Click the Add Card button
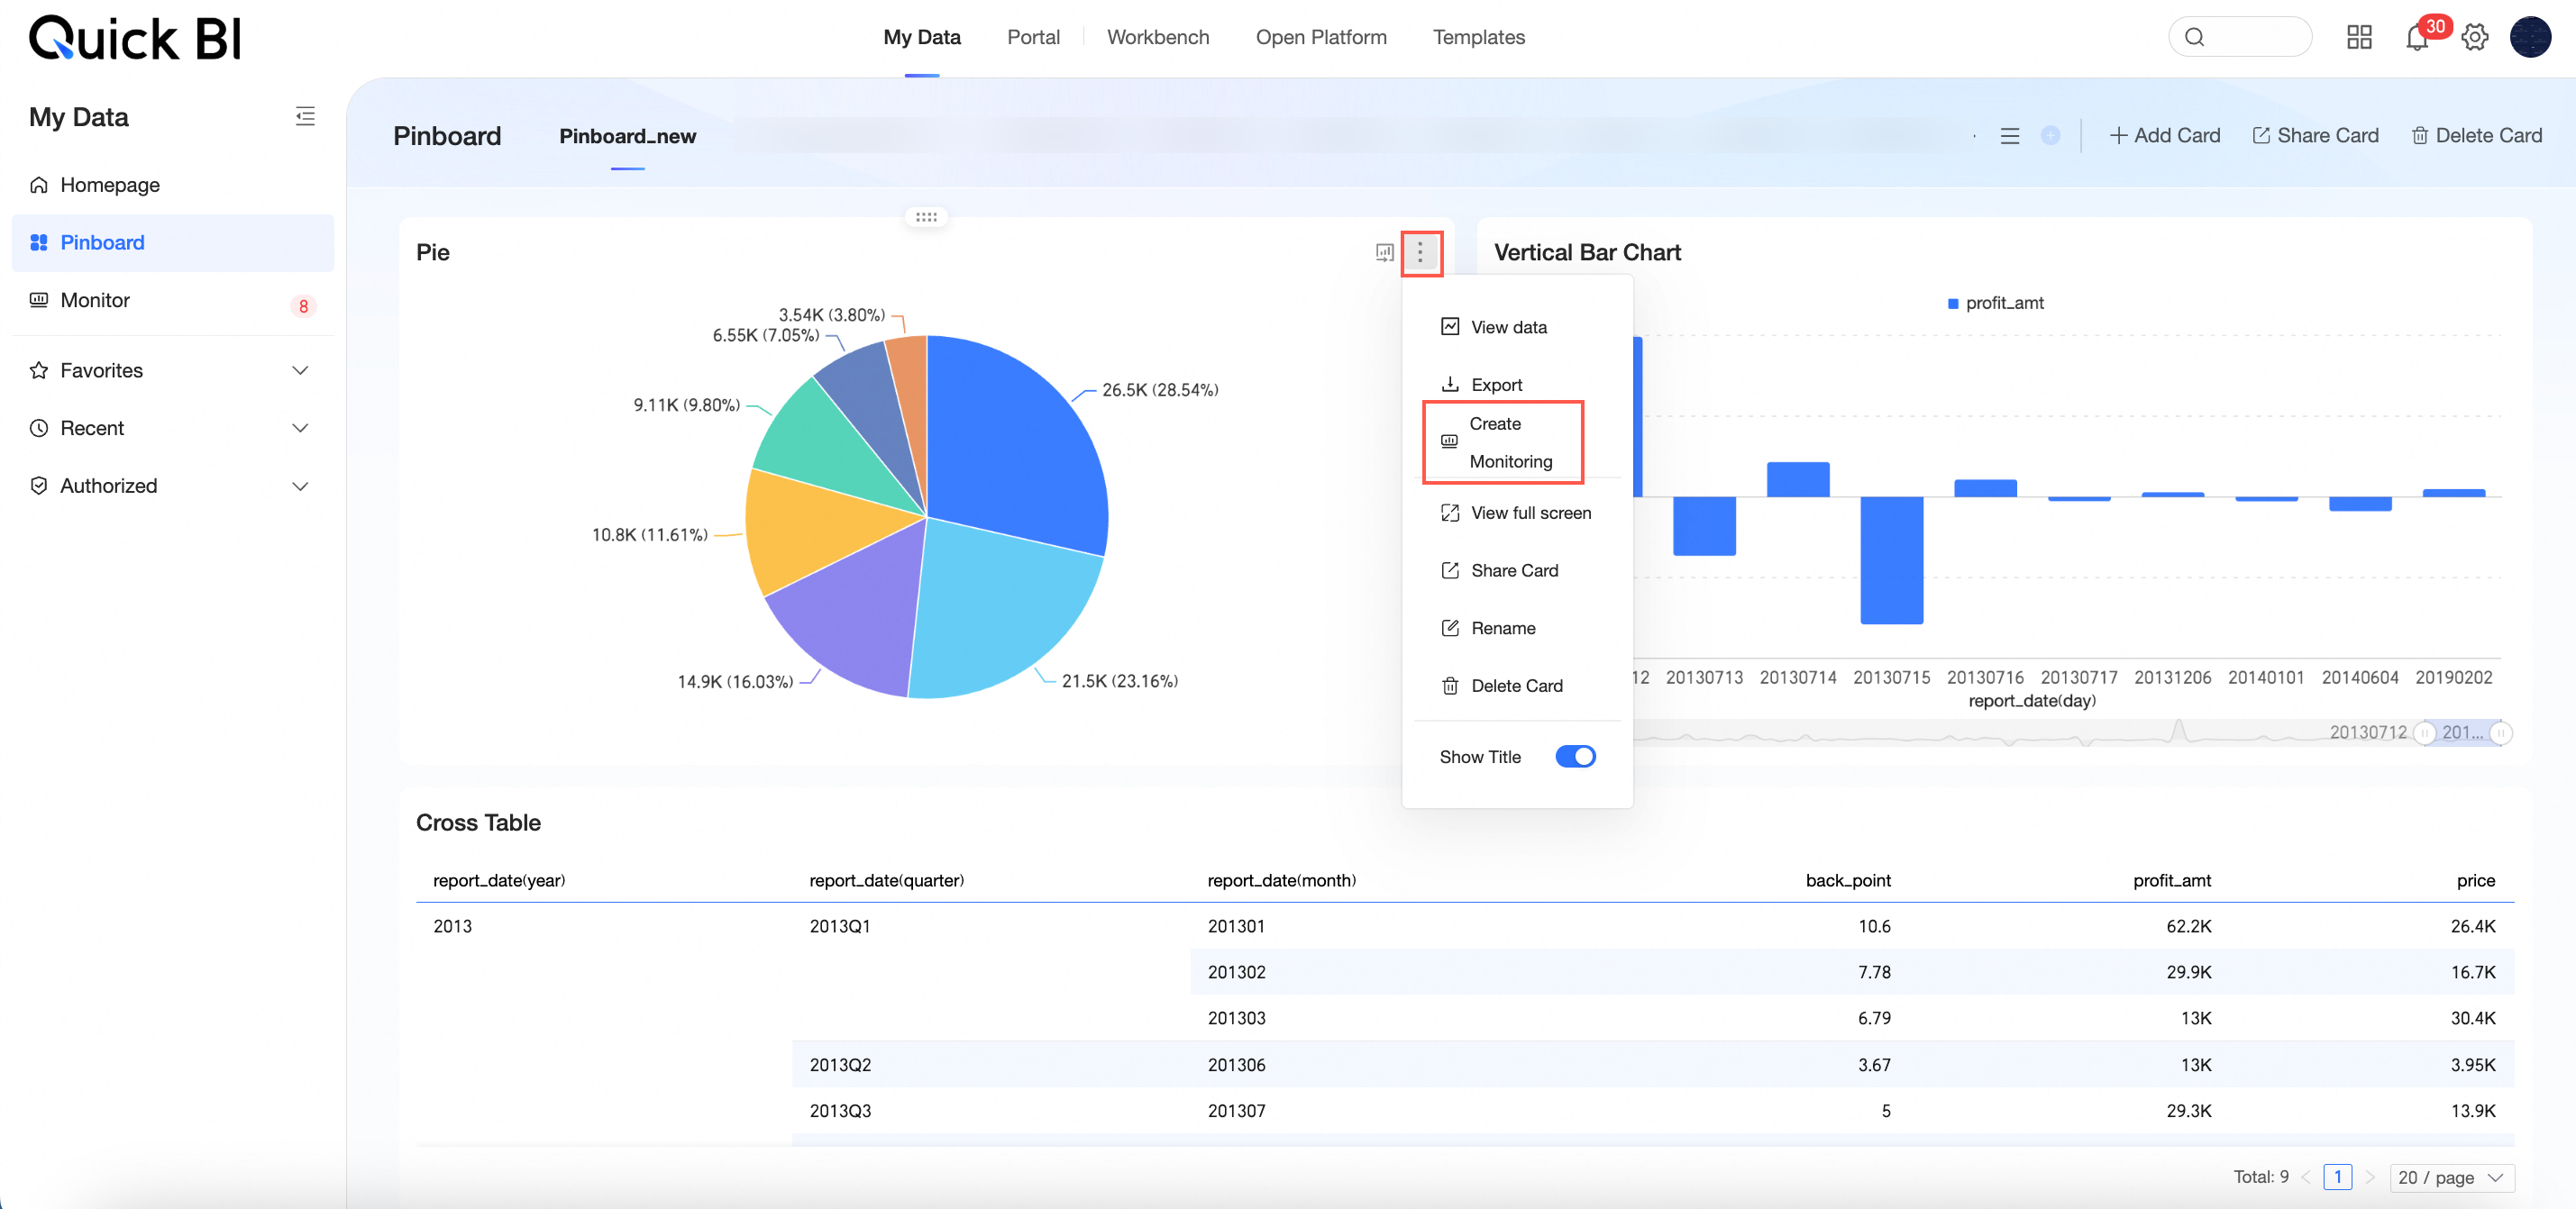The height and width of the screenshot is (1209, 2576). click(x=2164, y=136)
